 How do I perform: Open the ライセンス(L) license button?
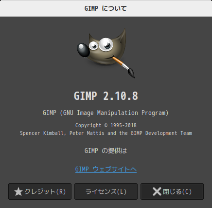[x=106, y=191]
